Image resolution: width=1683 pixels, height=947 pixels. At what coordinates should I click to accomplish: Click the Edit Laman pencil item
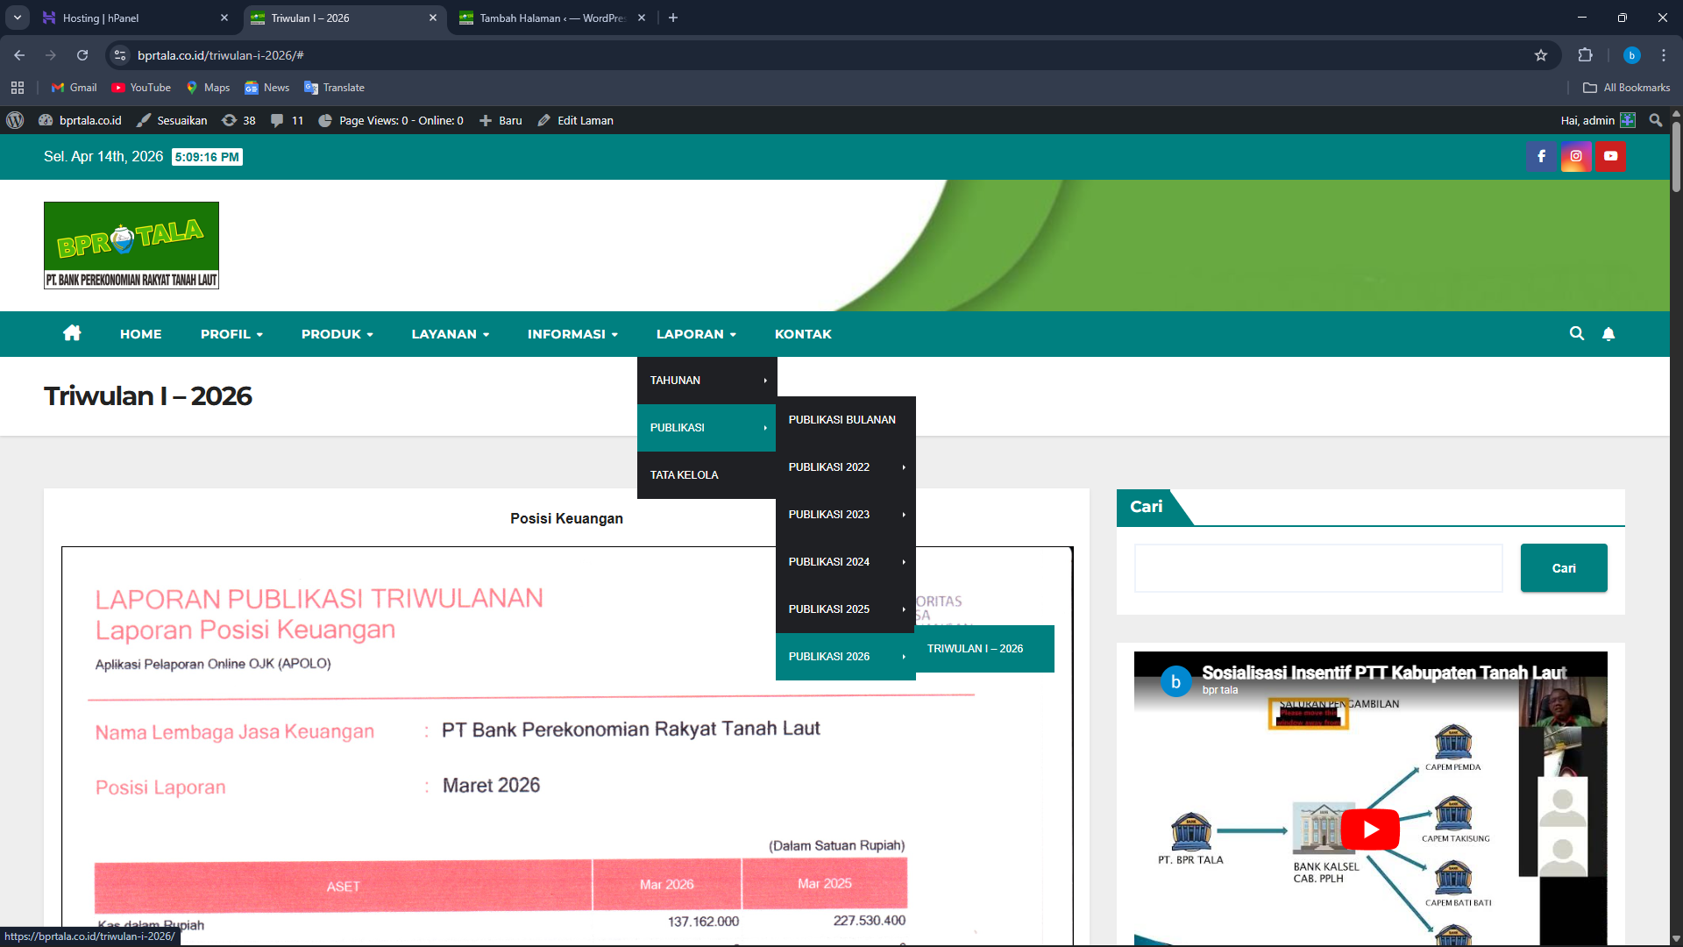[575, 120]
